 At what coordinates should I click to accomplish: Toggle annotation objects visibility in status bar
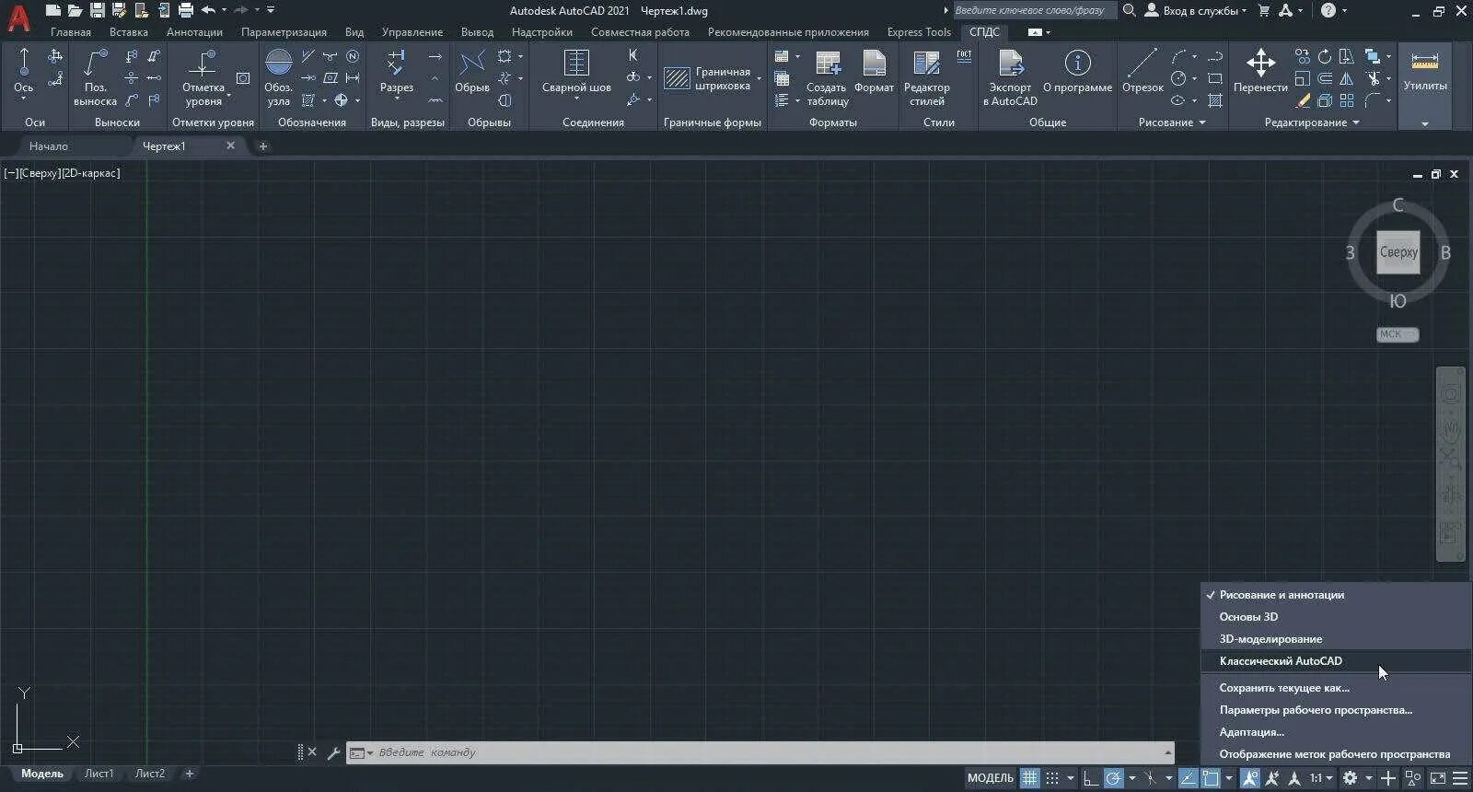pos(1249,778)
